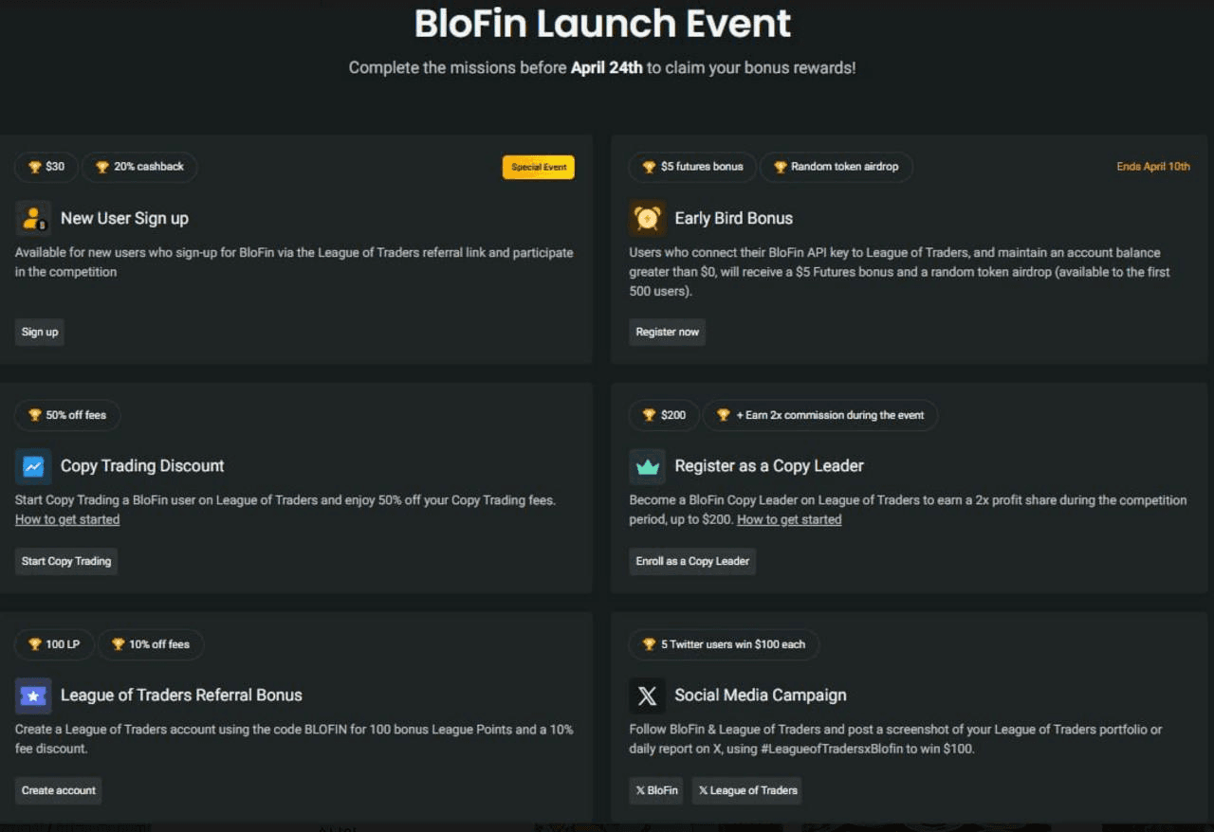Viewport: 1214px width, 832px height.
Task: Click the Register now button
Action: point(668,332)
